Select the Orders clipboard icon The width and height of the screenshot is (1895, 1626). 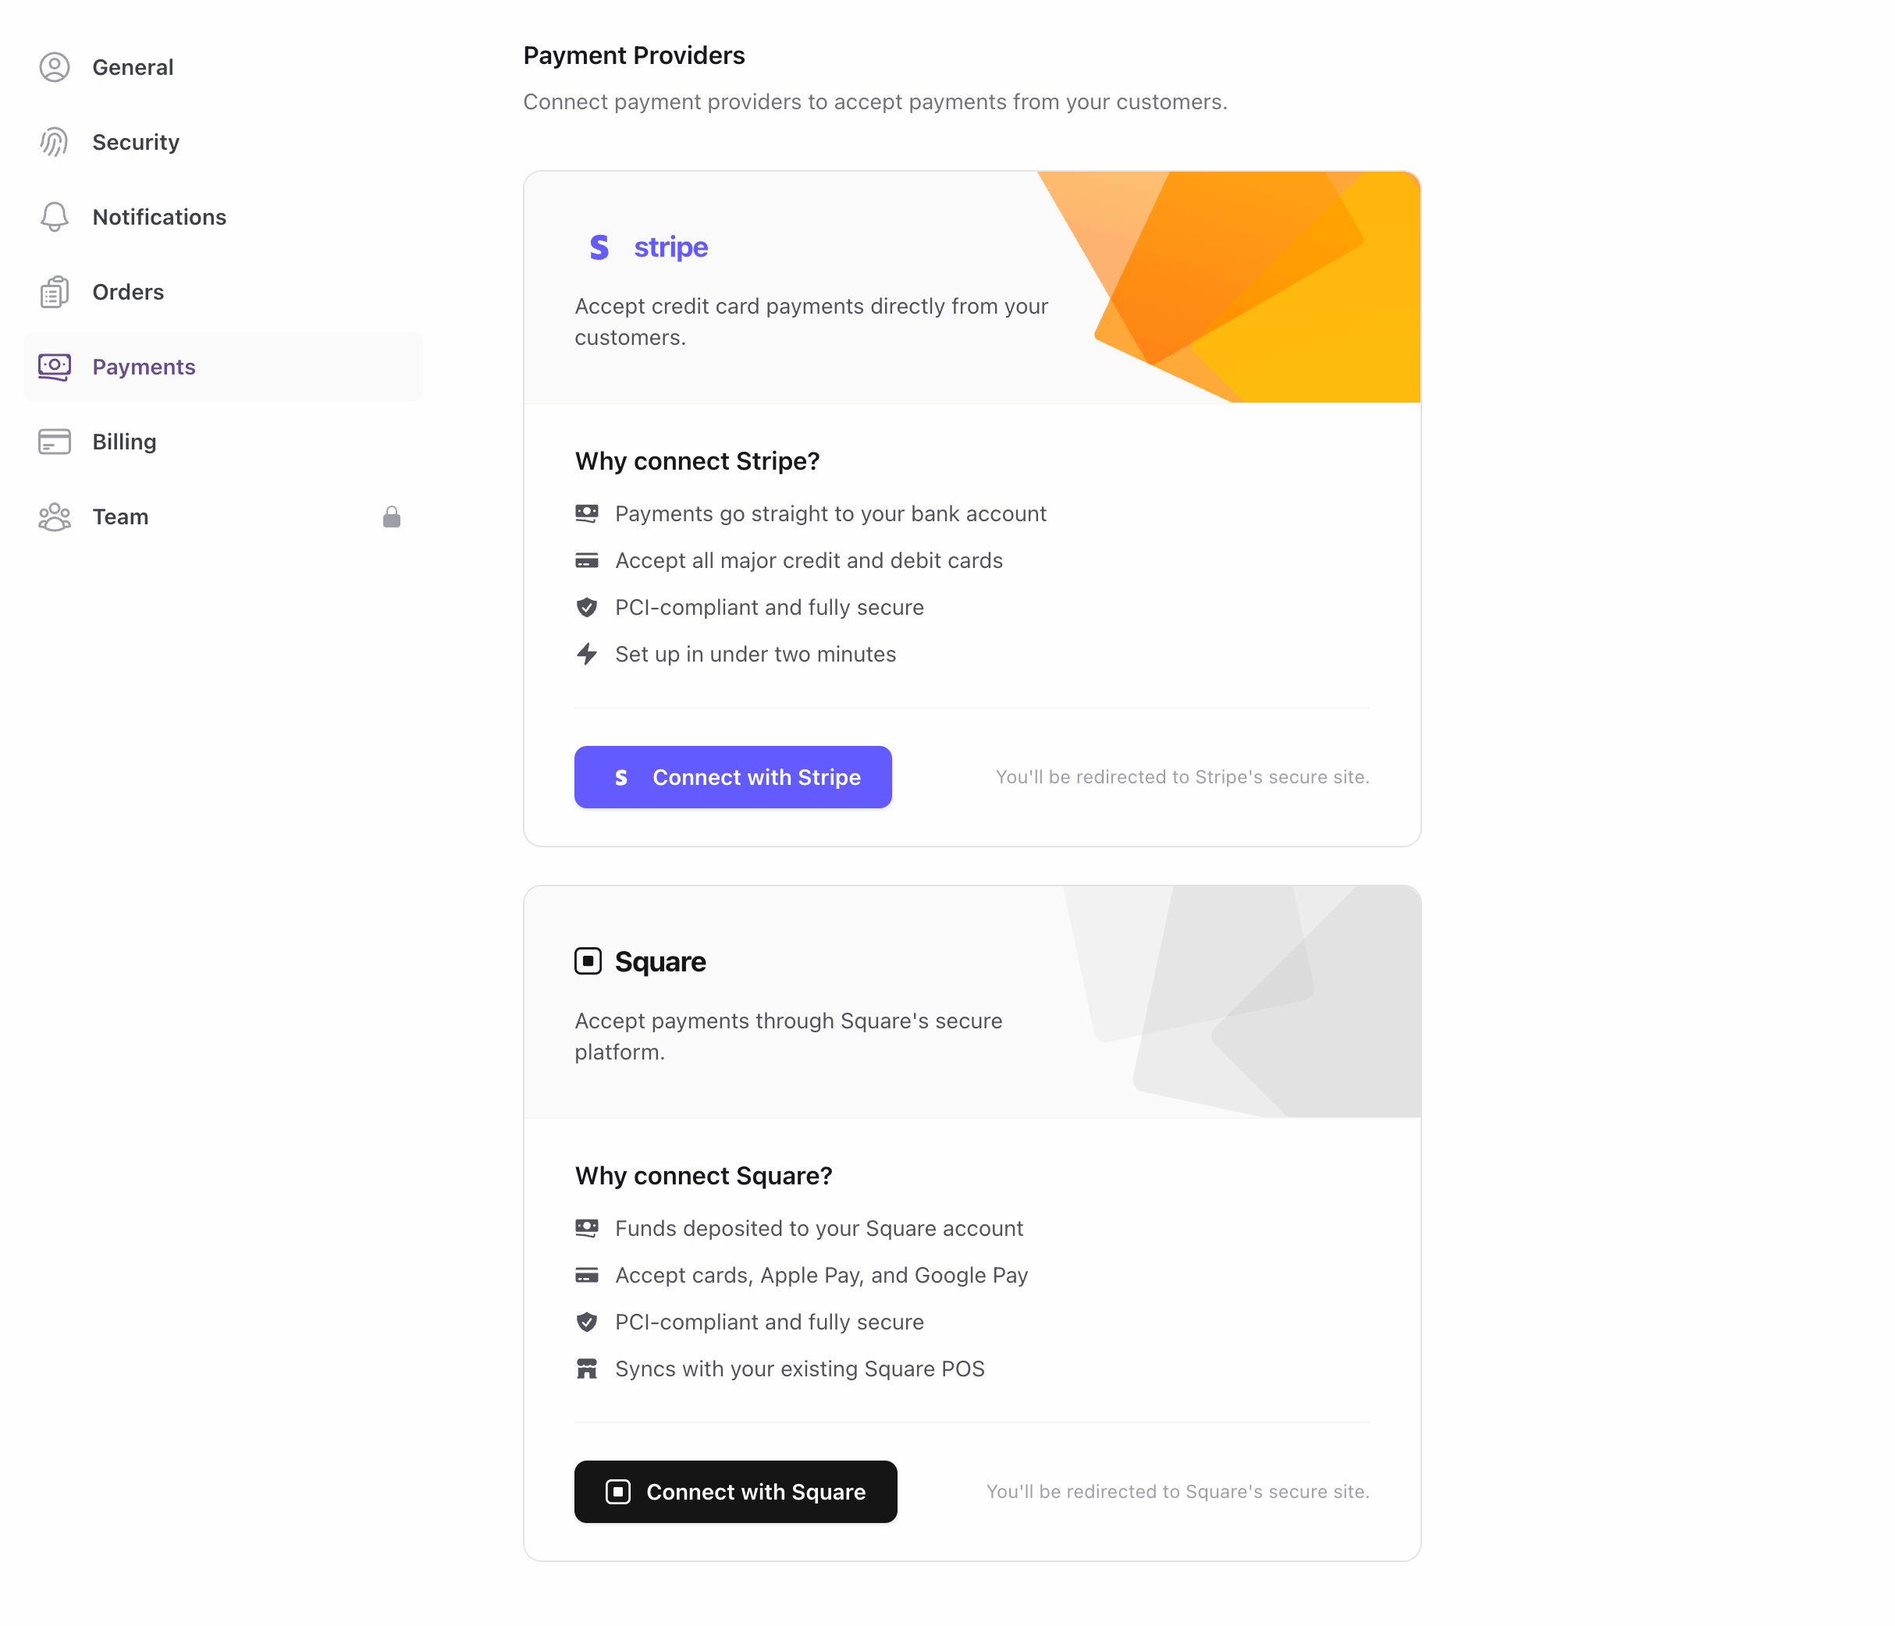tap(54, 292)
